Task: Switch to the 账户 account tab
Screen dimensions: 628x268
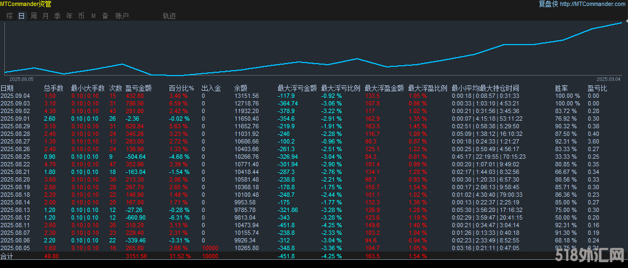Action: click(122, 16)
